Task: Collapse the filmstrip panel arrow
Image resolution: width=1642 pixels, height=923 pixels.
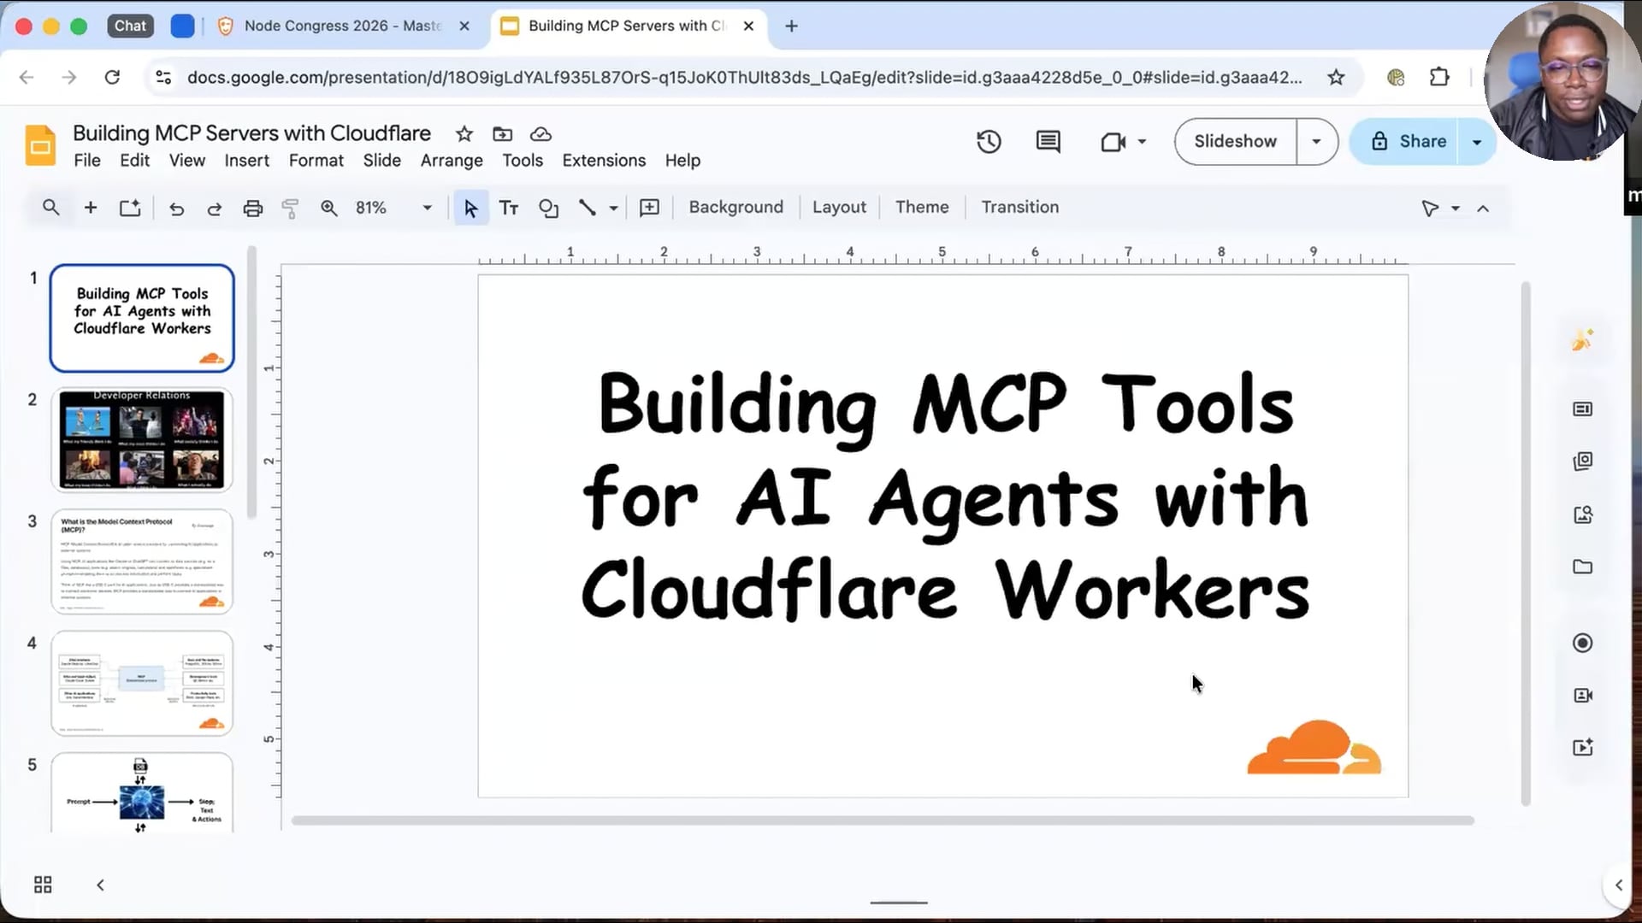Action: (100, 885)
